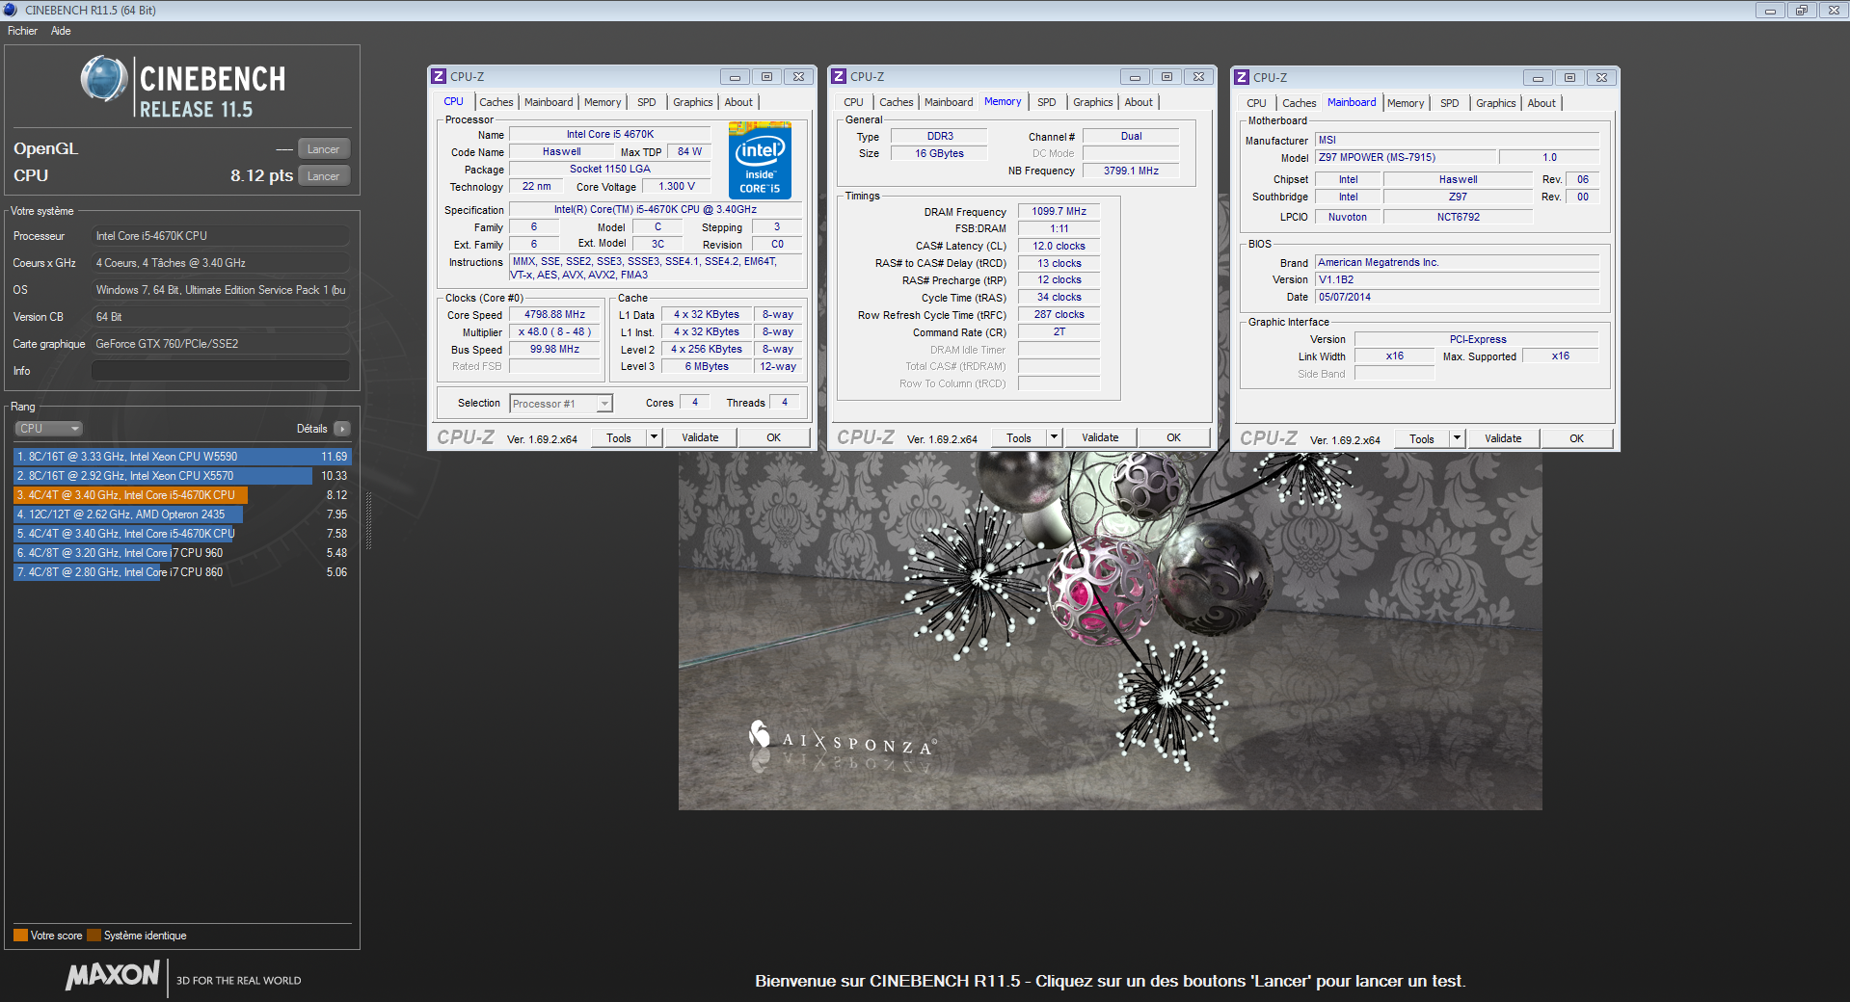This screenshot has width=1850, height=1002.
Task: Click OK in Memory CPU-Z window
Action: click(x=1173, y=437)
